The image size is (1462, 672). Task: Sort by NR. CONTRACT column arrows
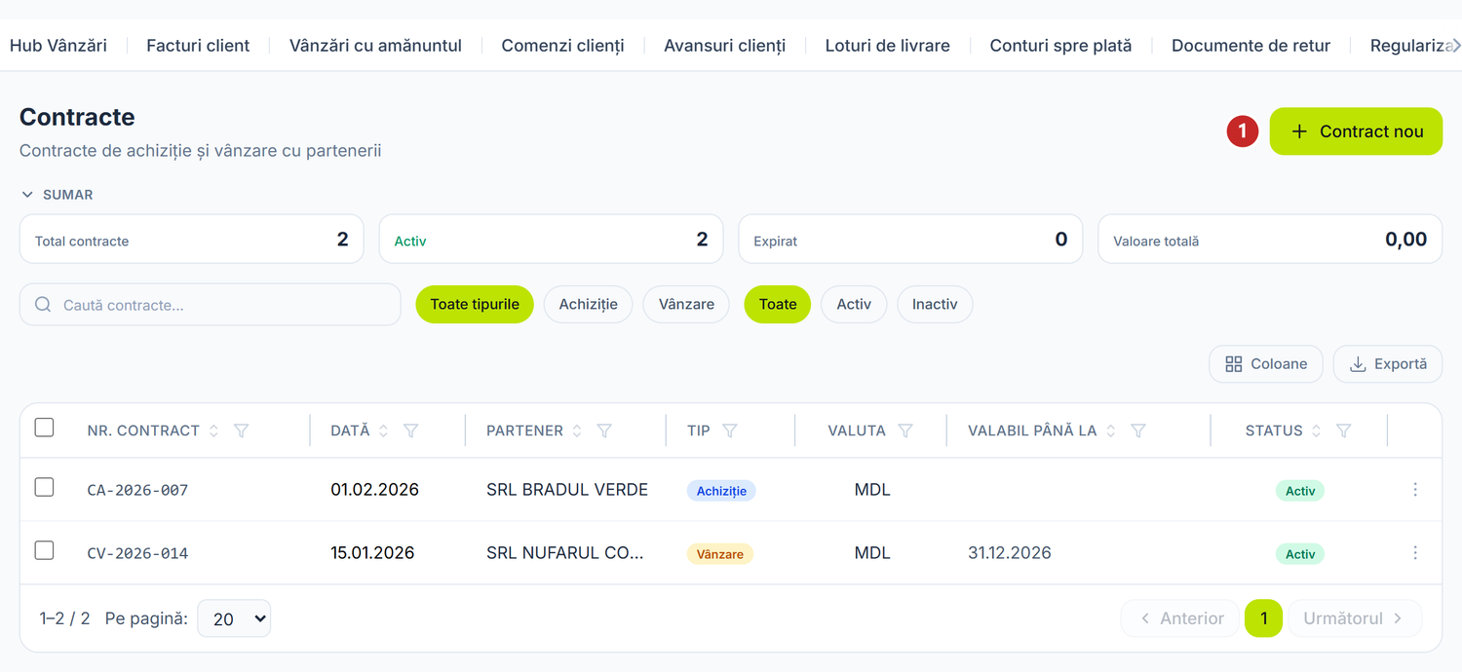tap(213, 430)
